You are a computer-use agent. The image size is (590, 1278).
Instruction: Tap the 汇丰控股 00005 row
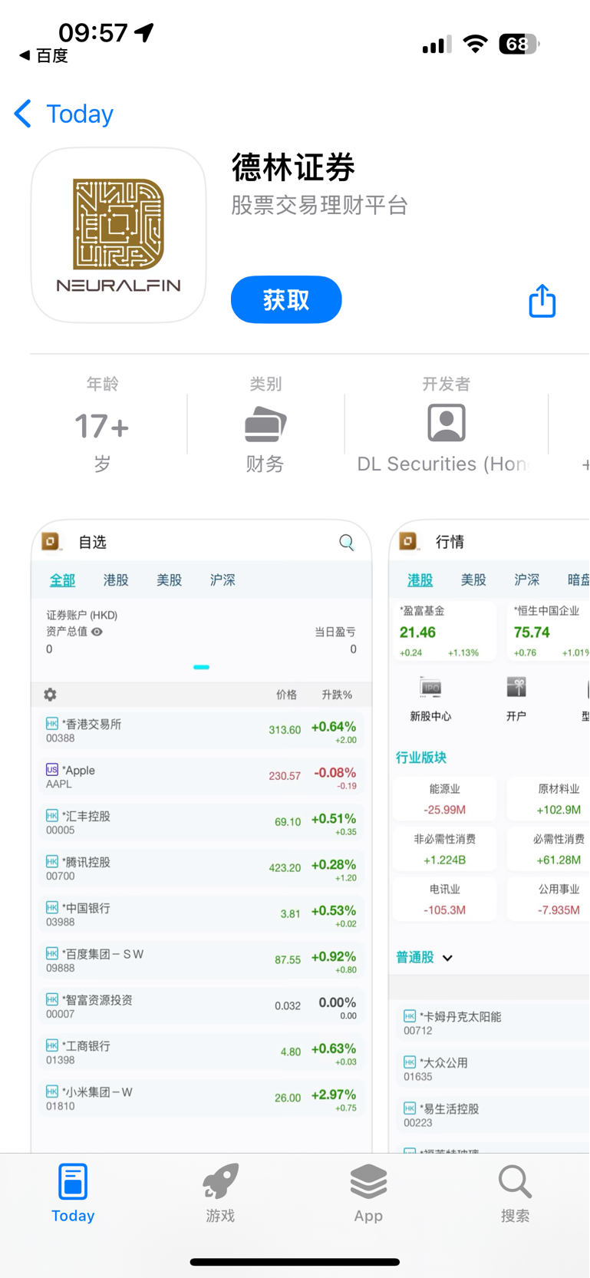[x=201, y=823]
